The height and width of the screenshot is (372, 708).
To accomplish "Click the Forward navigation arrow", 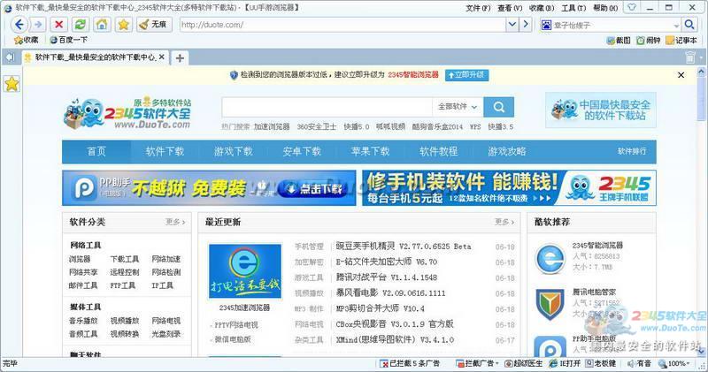I will (38, 25).
